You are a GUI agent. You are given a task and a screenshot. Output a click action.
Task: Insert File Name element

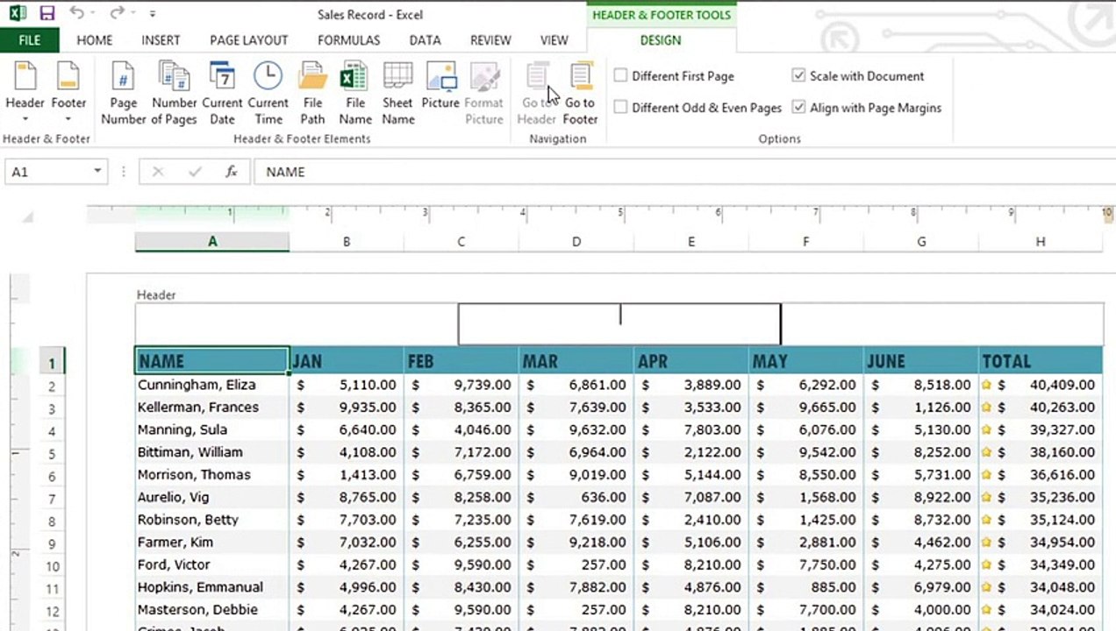tap(354, 93)
